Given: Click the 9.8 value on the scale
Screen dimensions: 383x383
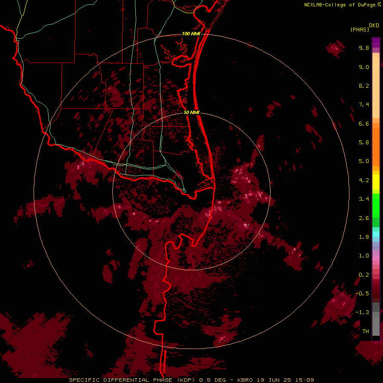Looking at the screenshot, I should pos(364,48).
